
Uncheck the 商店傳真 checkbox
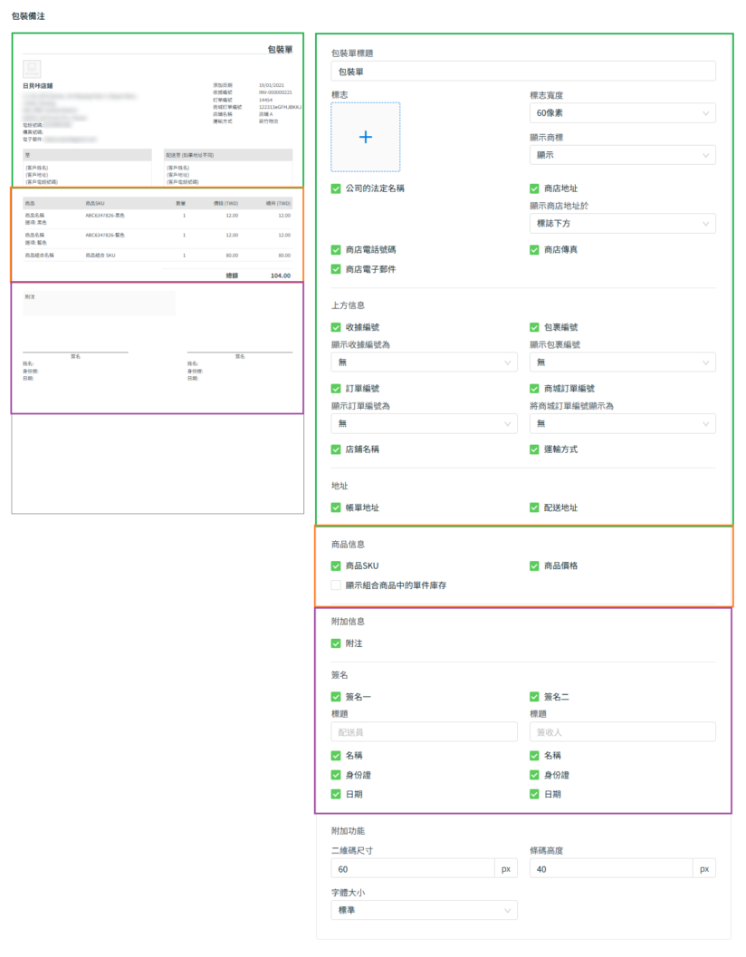tap(535, 249)
